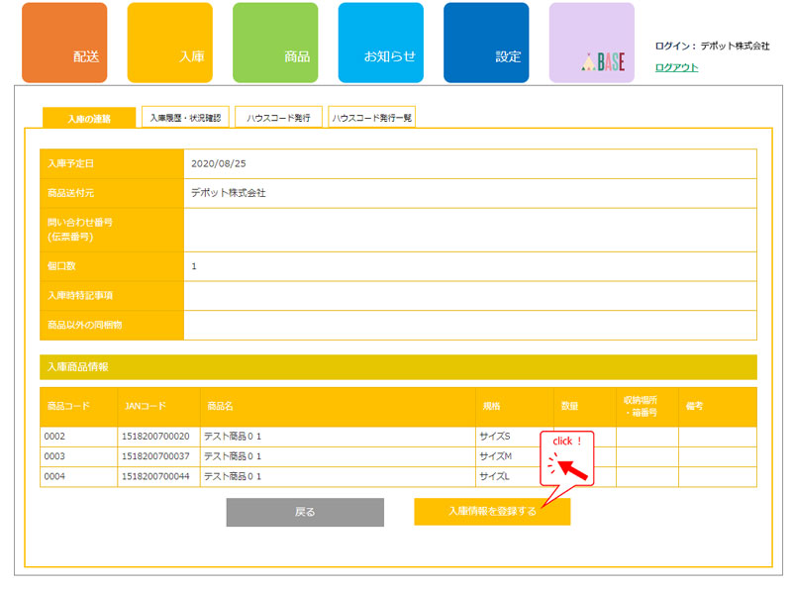
Task: Open the ハウスコード発行一覧 tab
Action: (x=371, y=118)
